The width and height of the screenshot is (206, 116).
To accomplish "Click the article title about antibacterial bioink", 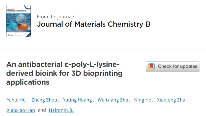I will (x=64, y=73).
